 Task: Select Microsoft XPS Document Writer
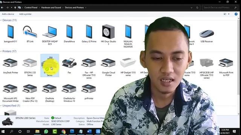(11, 93)
